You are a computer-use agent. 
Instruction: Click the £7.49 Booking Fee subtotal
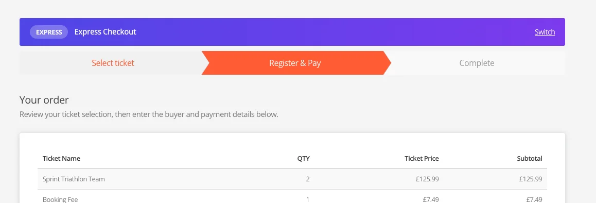click(x=534, y=199)
